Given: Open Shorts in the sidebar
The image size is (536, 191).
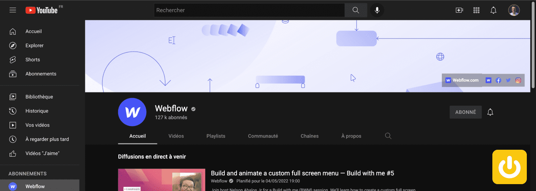Looking at the screenshot, I should pos(40,60).
